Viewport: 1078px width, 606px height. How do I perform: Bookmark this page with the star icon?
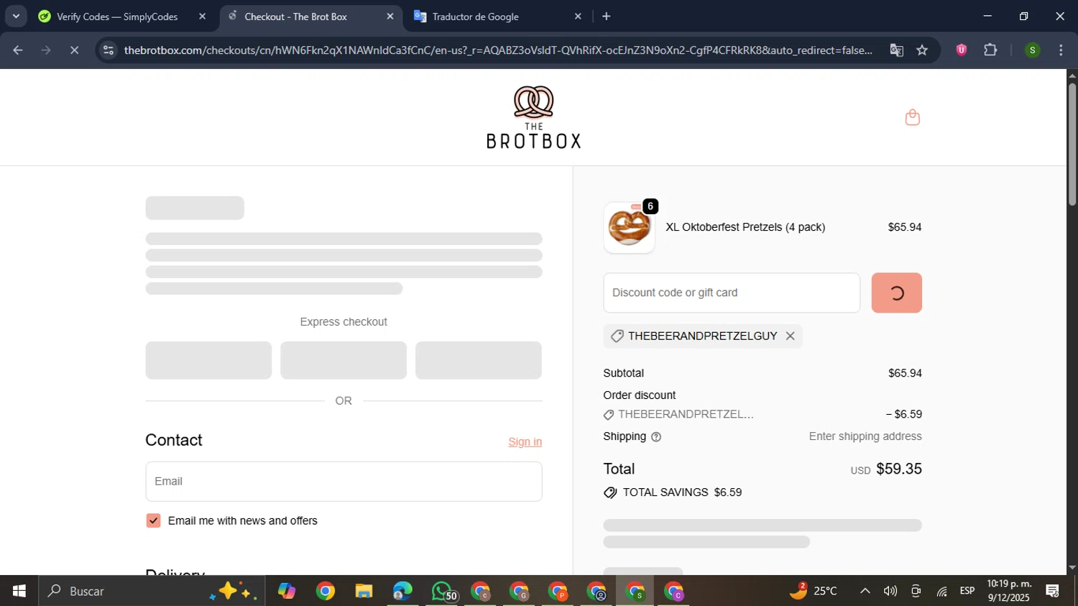click(x=922, y=50)
